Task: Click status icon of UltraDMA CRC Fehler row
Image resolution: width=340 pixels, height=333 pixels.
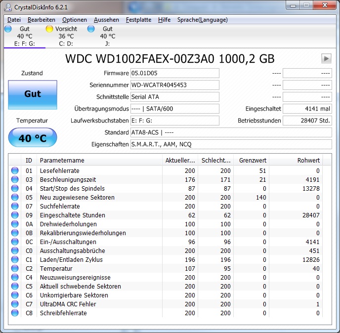Action: [15, 304]
